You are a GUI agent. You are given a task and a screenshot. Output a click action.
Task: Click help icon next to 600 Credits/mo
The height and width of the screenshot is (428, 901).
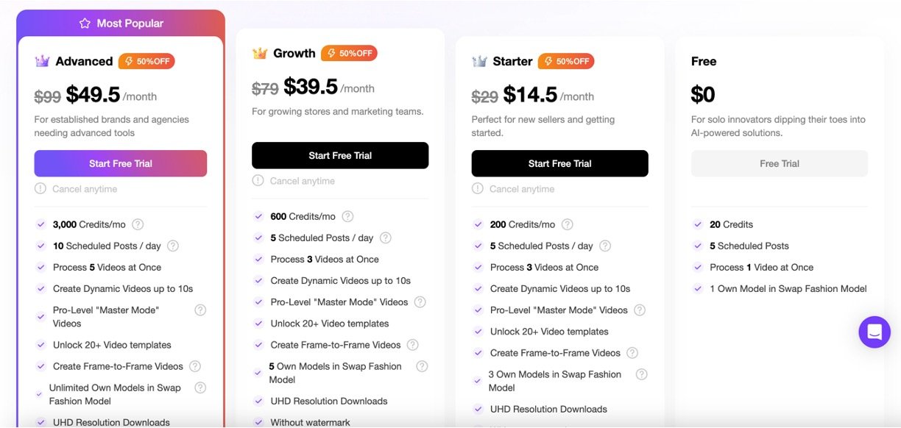(x=347, y=217)
